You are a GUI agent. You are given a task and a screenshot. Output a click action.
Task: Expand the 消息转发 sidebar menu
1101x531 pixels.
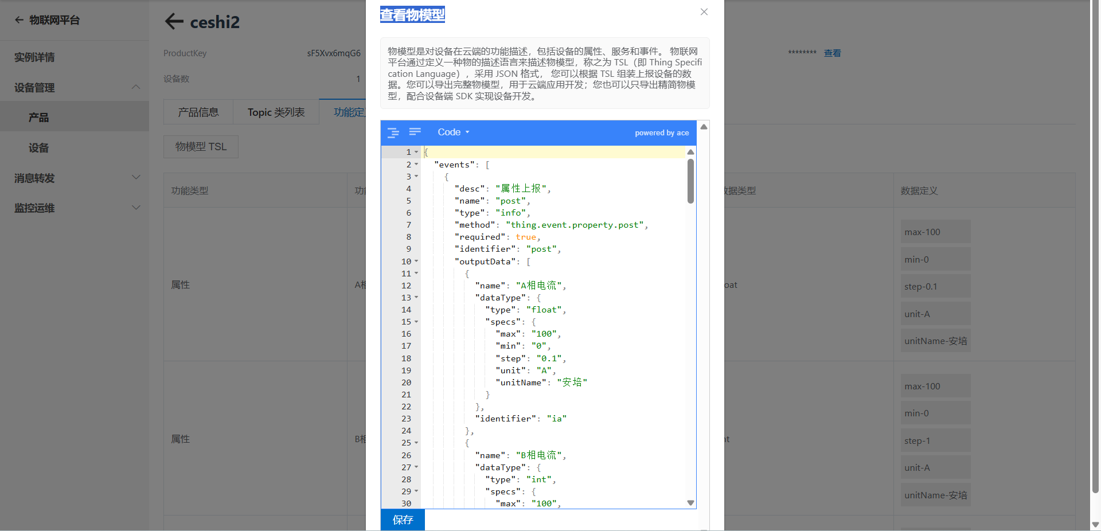136,178
